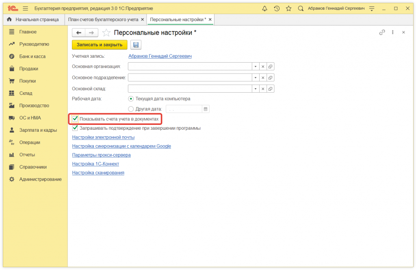Image resolution: width=416 pixels, height=270 pixels.
Task: Clear the Основной склад field
Action: [x=263, y=89]
